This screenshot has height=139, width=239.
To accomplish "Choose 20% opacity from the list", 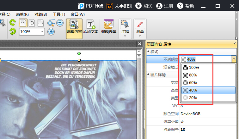I will click(208, 98).
